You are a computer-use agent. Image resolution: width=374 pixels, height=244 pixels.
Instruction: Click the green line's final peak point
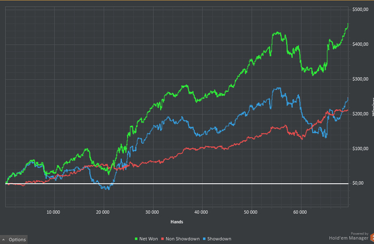pyautogui.click(x=348, y=24)
